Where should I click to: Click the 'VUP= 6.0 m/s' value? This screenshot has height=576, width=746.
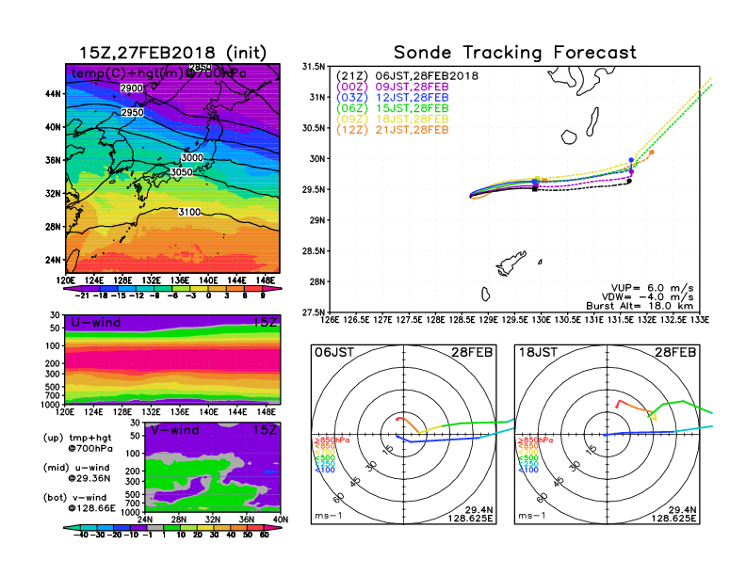652,289
